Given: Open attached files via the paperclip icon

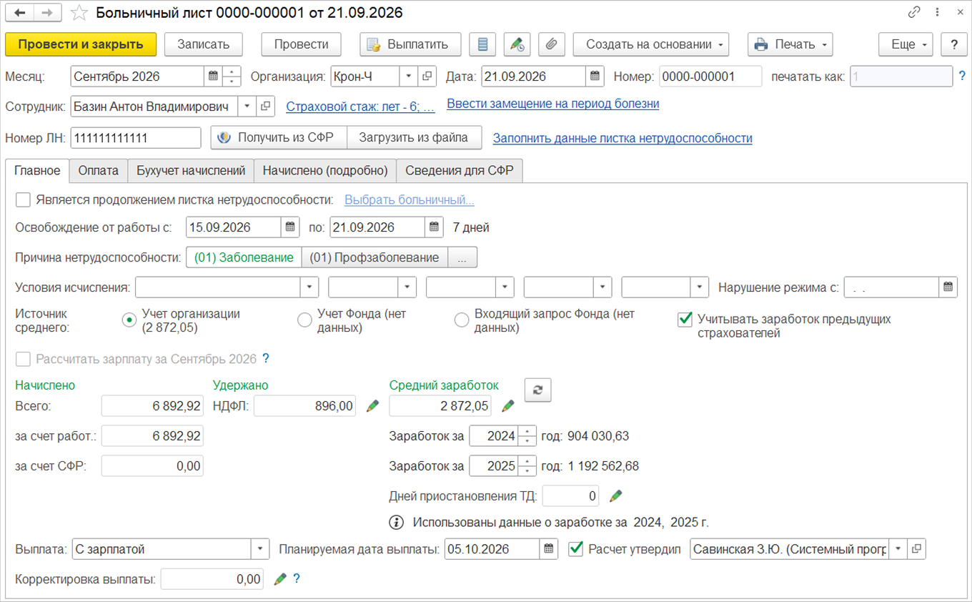Looking at the screenshot, I should coord(551,44).
